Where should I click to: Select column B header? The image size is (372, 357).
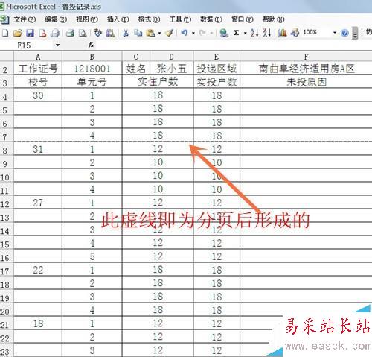92,57
